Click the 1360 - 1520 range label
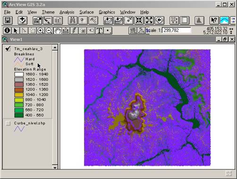Viewport: 237px width, 179px height. (37, 84)
